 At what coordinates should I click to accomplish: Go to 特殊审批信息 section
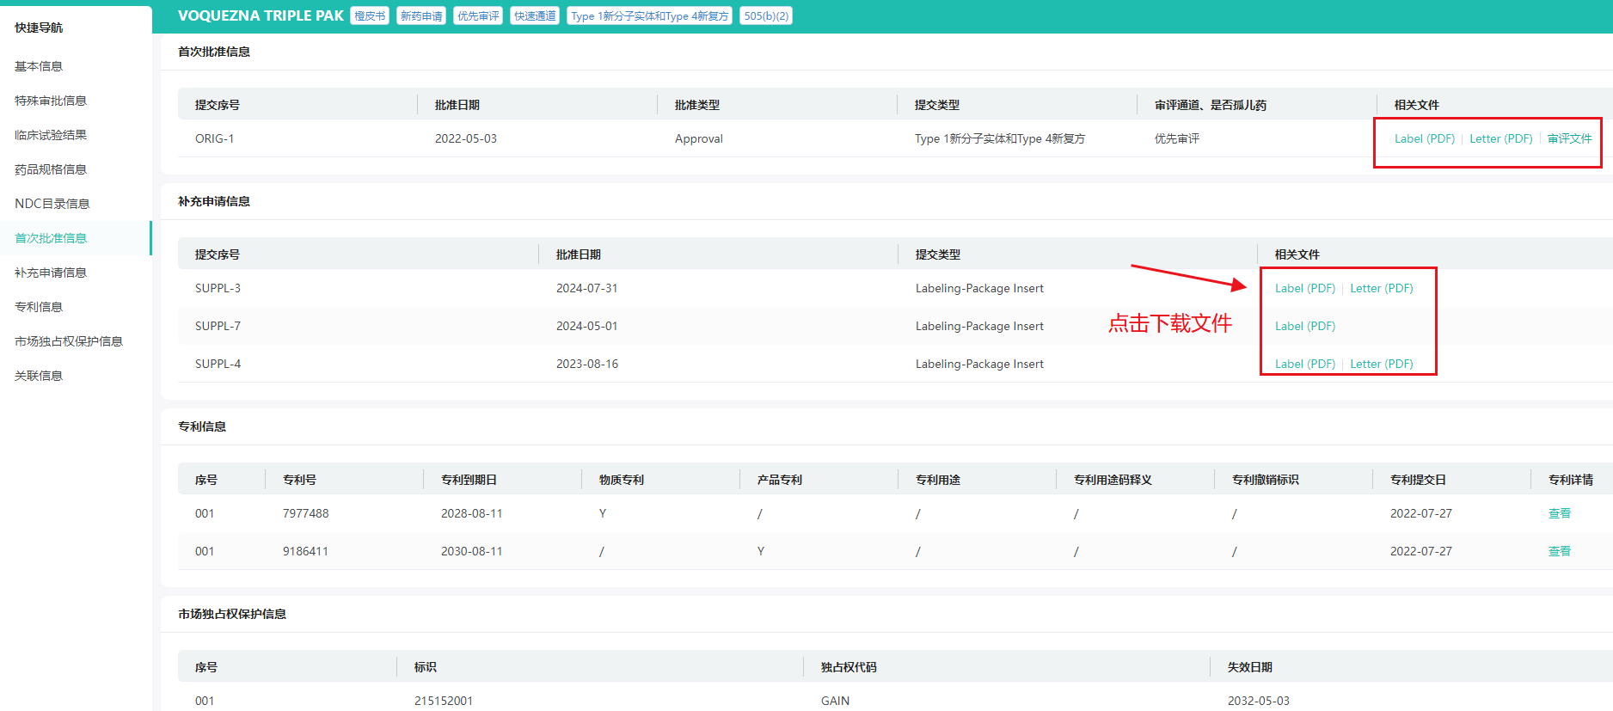[51, 101]
